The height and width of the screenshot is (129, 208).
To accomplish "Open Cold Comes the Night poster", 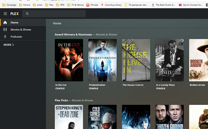I will click(102, 117).
